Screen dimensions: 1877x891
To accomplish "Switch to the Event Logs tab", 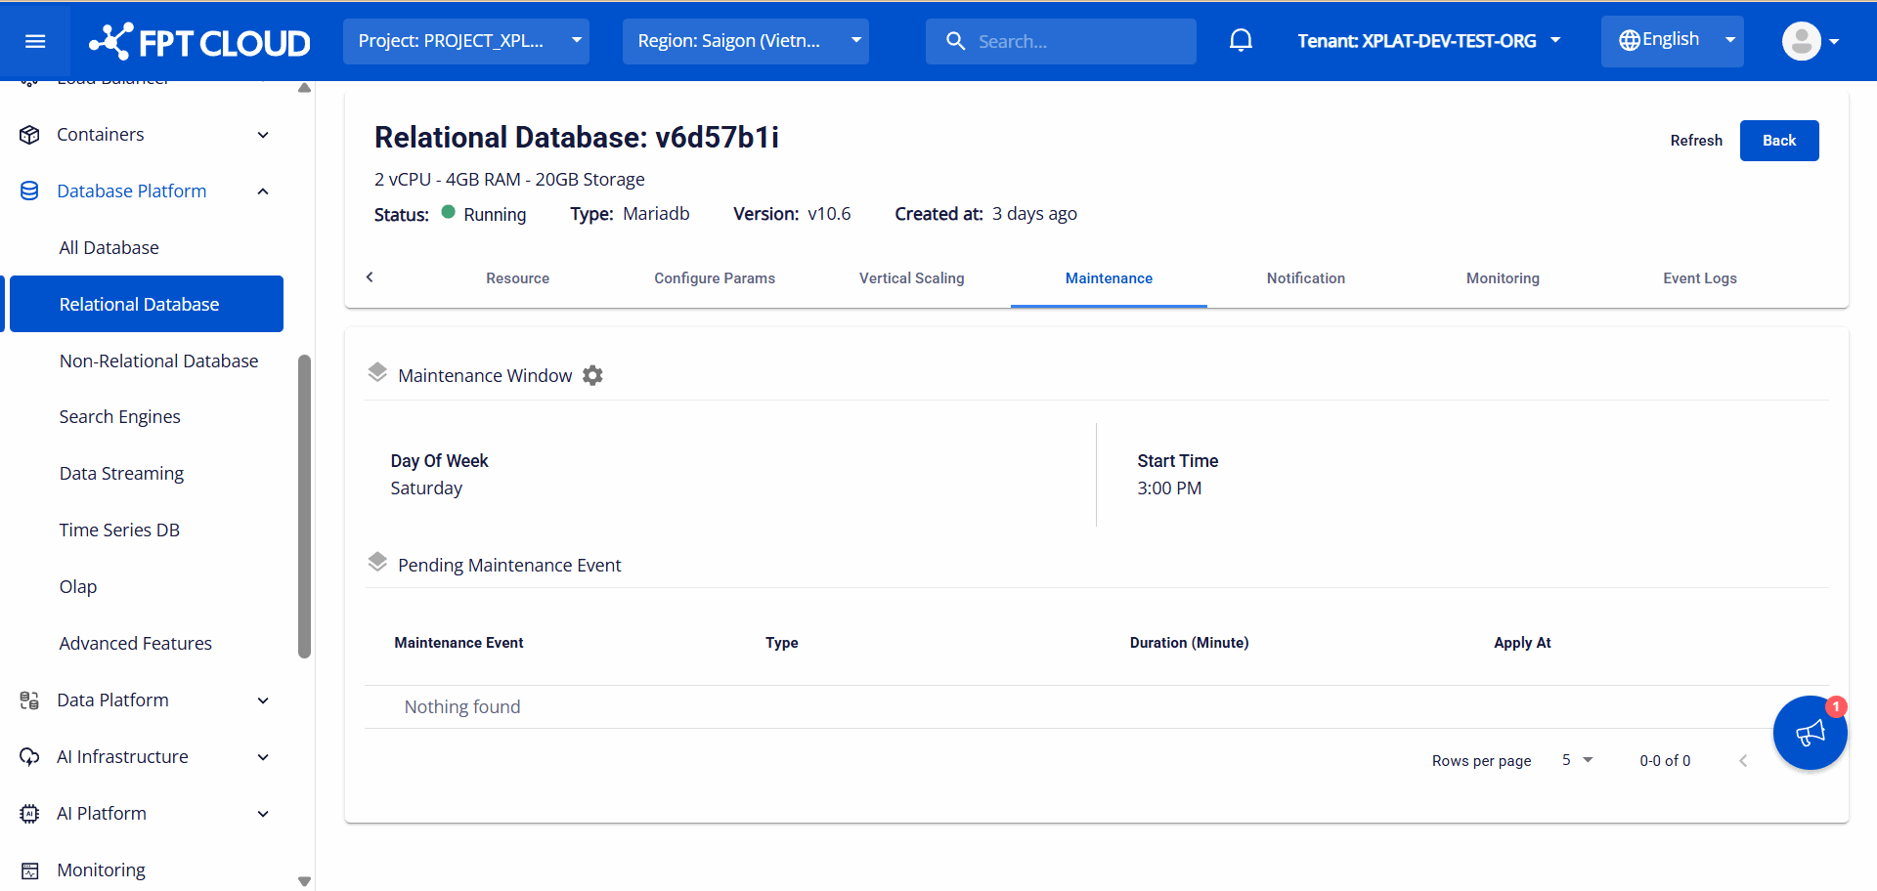I will coord(1699,278).
